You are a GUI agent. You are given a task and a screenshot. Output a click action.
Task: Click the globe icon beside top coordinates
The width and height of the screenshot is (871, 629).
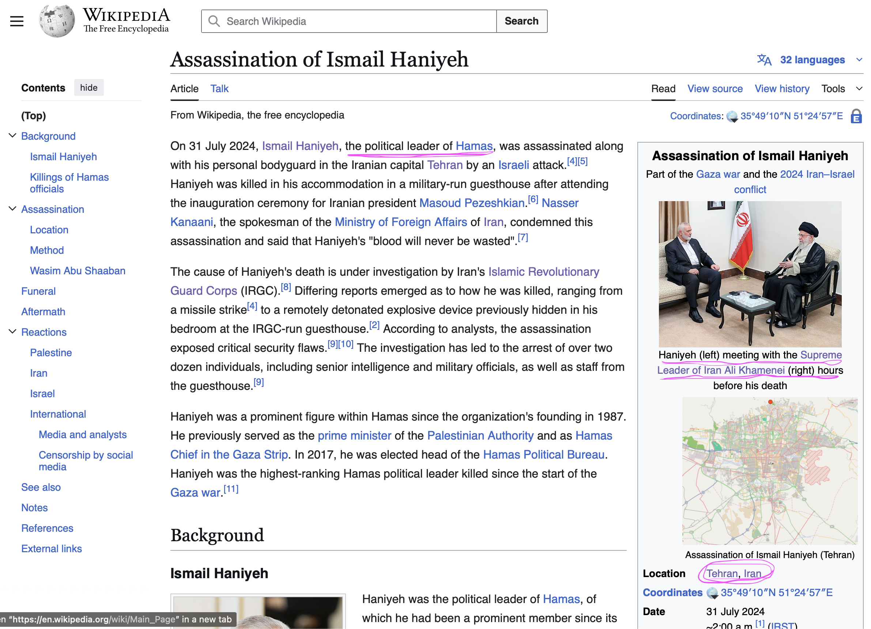[732, 116]
